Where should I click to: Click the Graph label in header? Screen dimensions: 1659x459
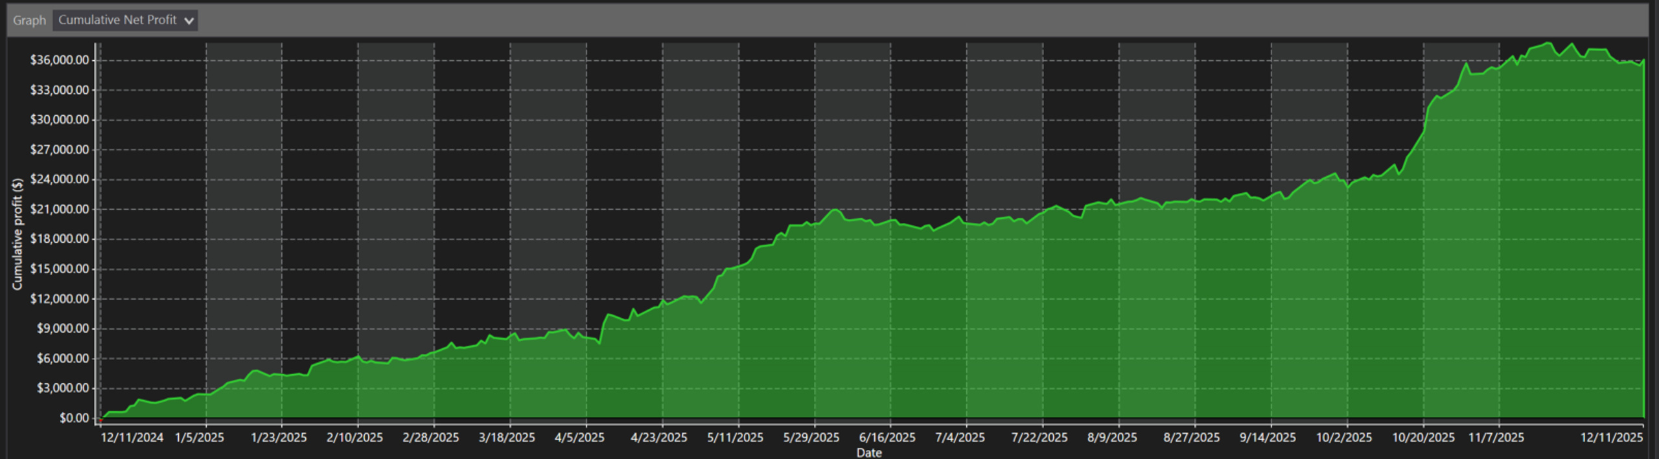click(29, 20)
